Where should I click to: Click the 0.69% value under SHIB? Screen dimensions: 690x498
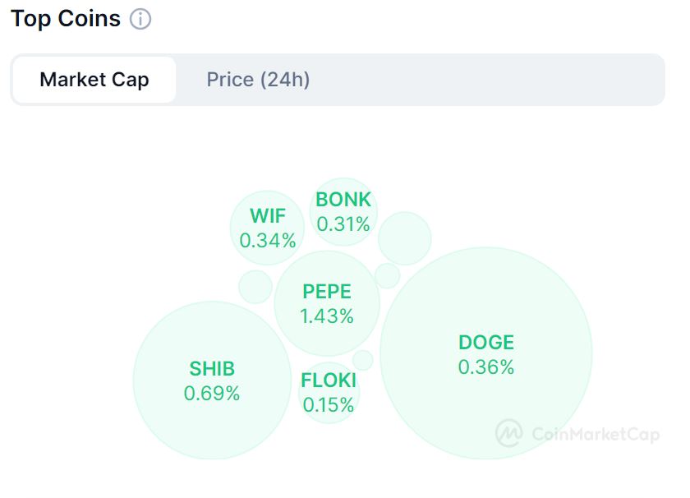pos(212,394)
